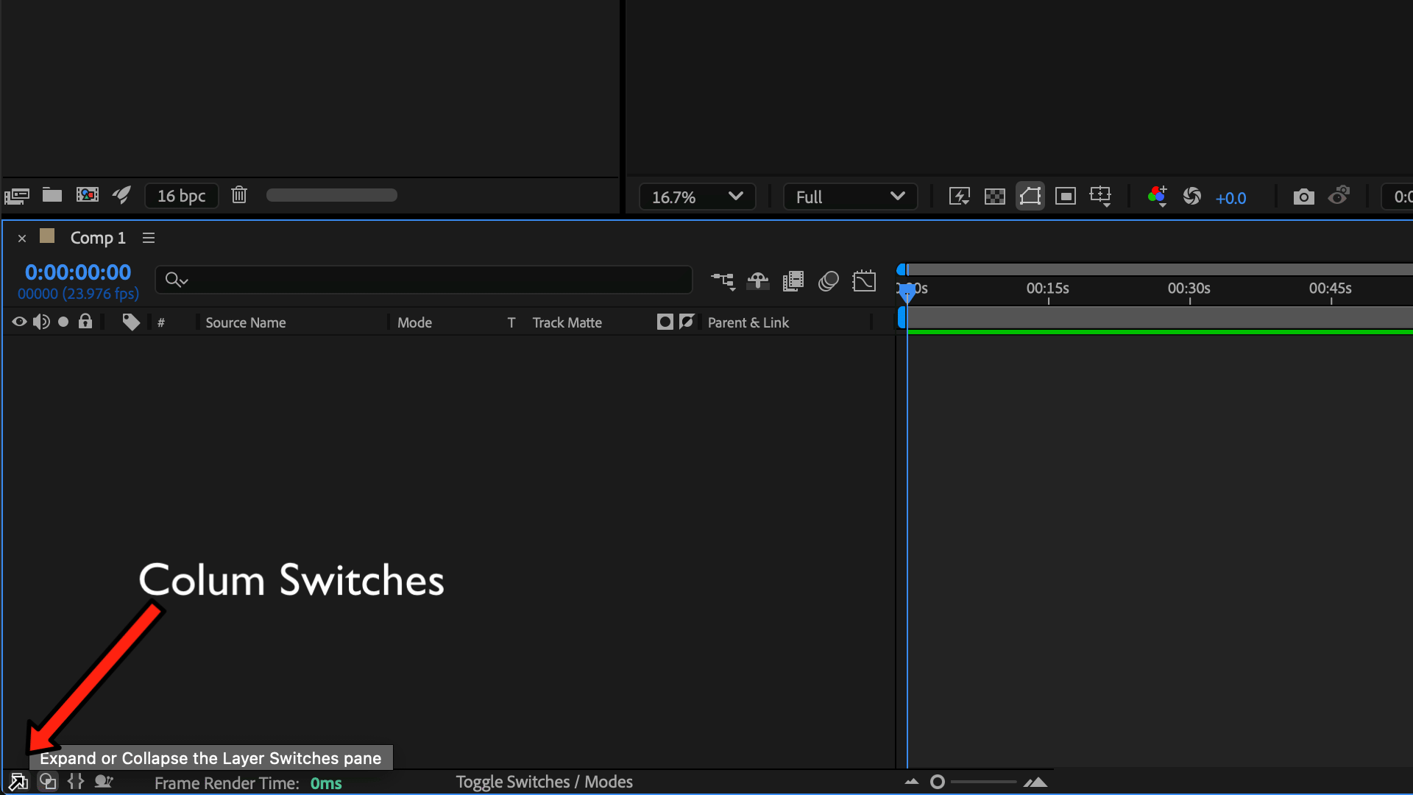Click the timeline zoom slider handle
Image resolution: width=1413 pixels, height=795 pixels.
coord(937,782)
